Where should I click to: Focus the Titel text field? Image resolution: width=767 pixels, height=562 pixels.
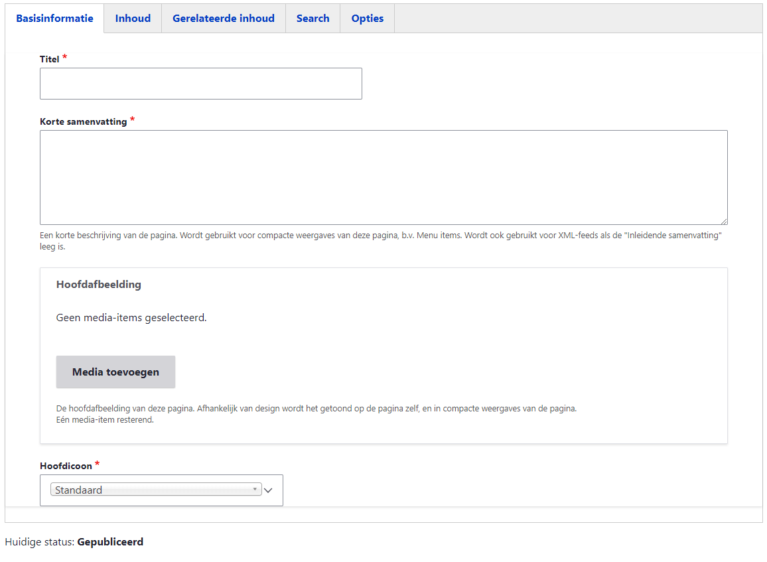200,84
